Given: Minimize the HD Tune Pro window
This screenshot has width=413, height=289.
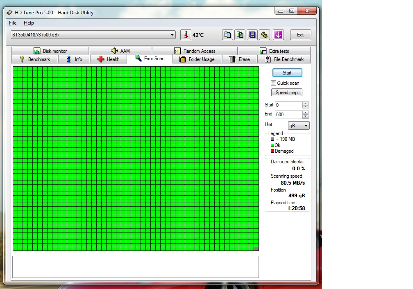Looking at the screenshot, I should pos(281,11).
